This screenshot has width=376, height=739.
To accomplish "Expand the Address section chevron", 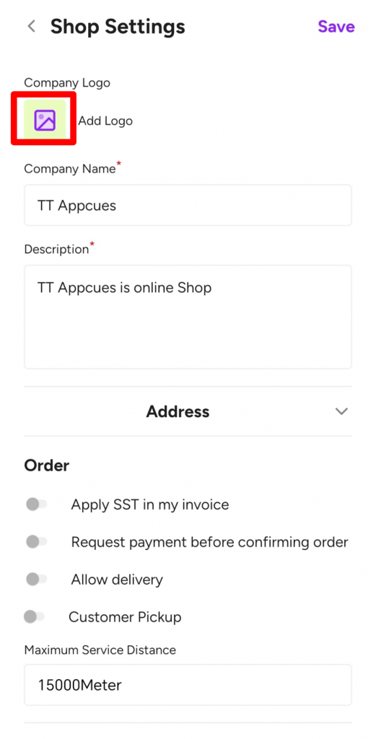I will click(341, 411).
